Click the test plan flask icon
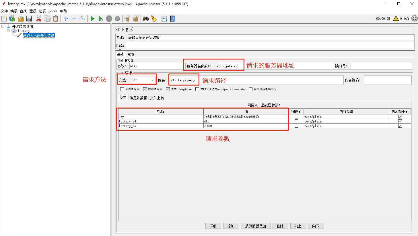The height and width of the screenshot is (236, 418). [x=9, y=26]
